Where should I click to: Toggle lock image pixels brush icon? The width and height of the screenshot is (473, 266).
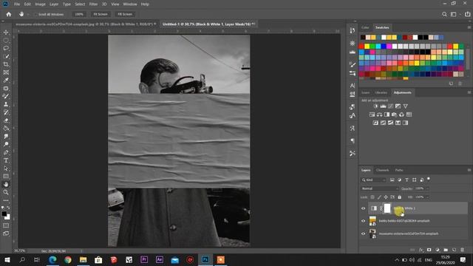tap(379, 197)
